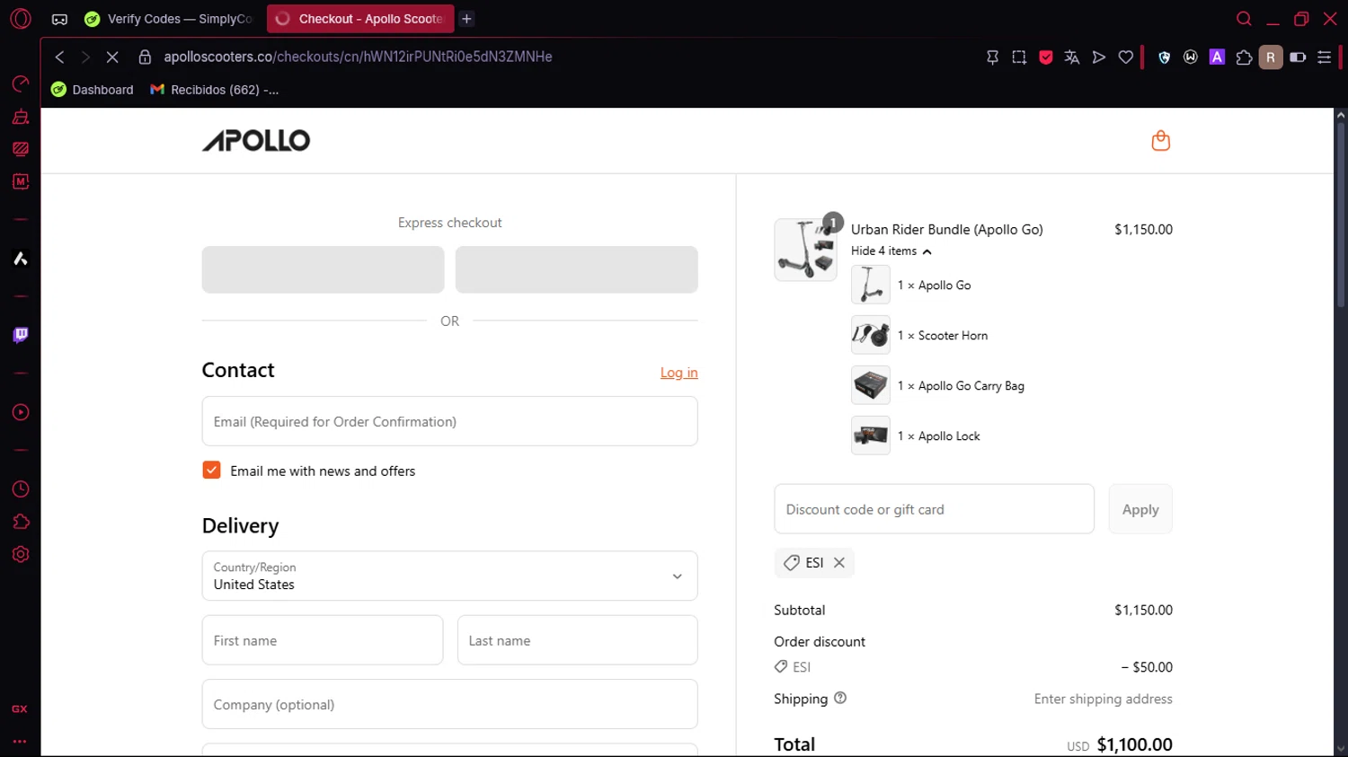Click the '– $50.00' discount amount
Image resolution: width=1348 pixels, height=757 pixels.
click(x=1147, y=667)
